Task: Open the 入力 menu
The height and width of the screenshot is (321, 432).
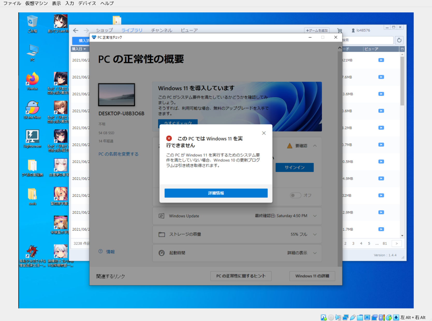Action: coord(70,3)
